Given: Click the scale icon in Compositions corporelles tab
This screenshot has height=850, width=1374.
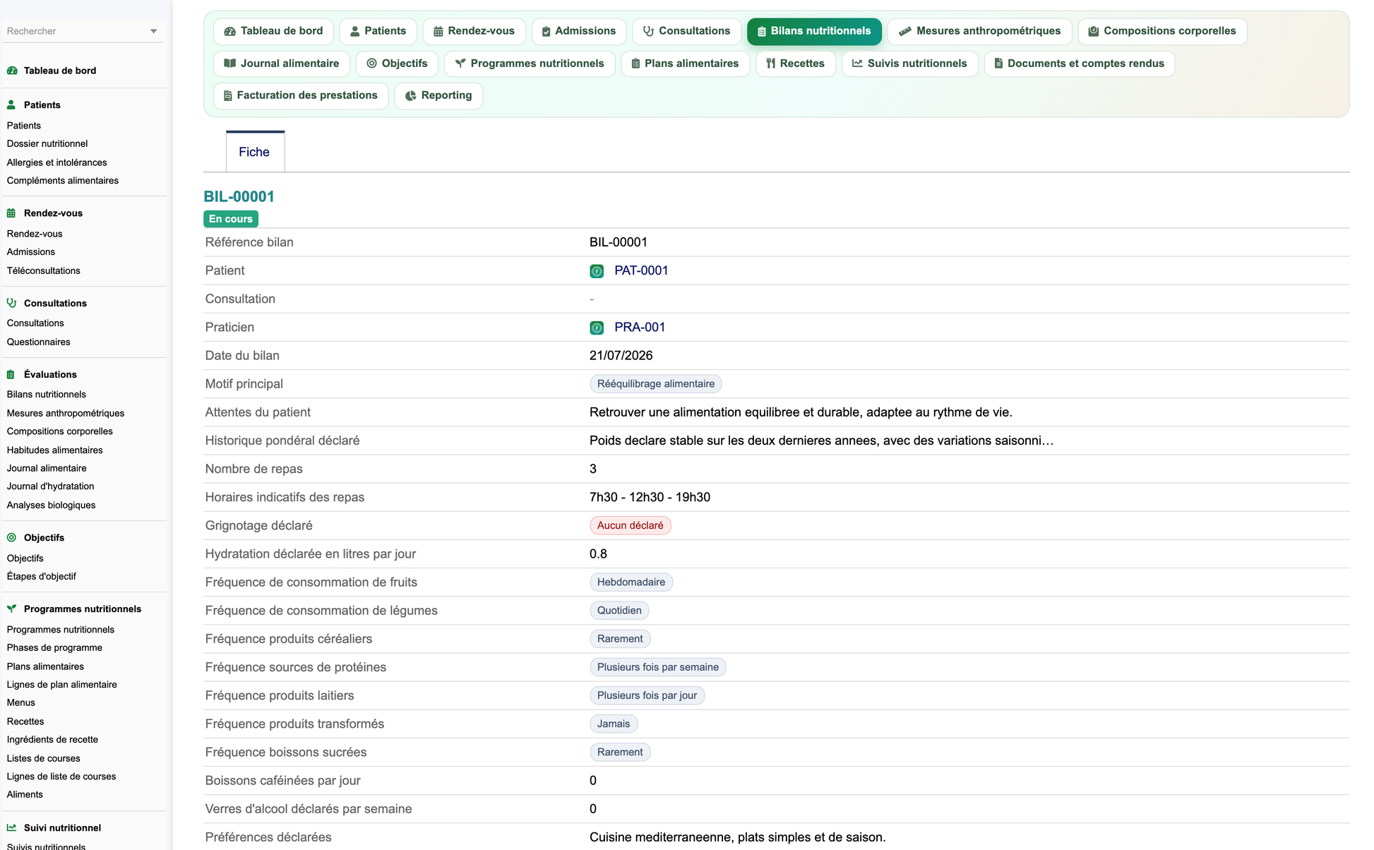Looking at the screenshot, I should [x=1094, y=31].
